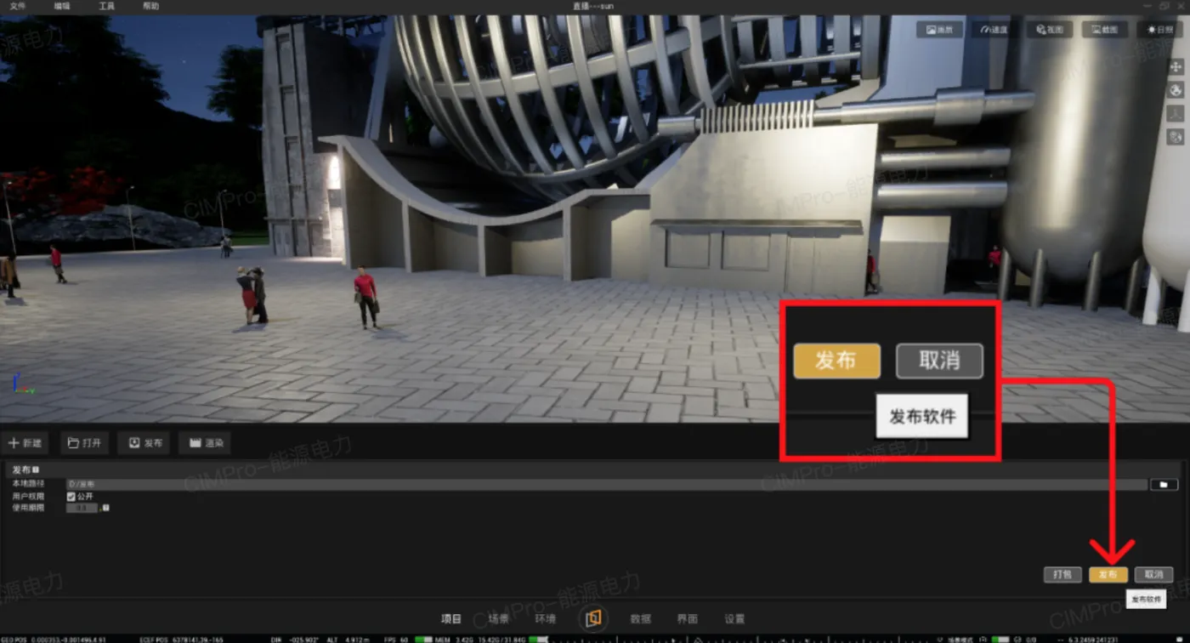
Task: Click the axis gizmo icon in right sidebar
Action: 1176,113
